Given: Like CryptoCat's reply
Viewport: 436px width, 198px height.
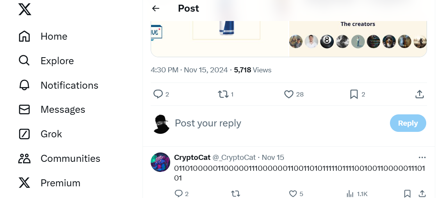Looking at the screenshot, I should click(293, 193).
